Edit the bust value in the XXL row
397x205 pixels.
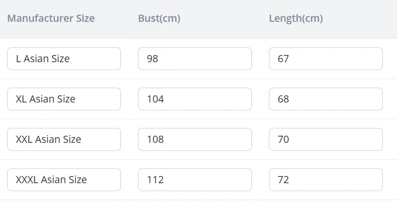(x=195, y=140)
